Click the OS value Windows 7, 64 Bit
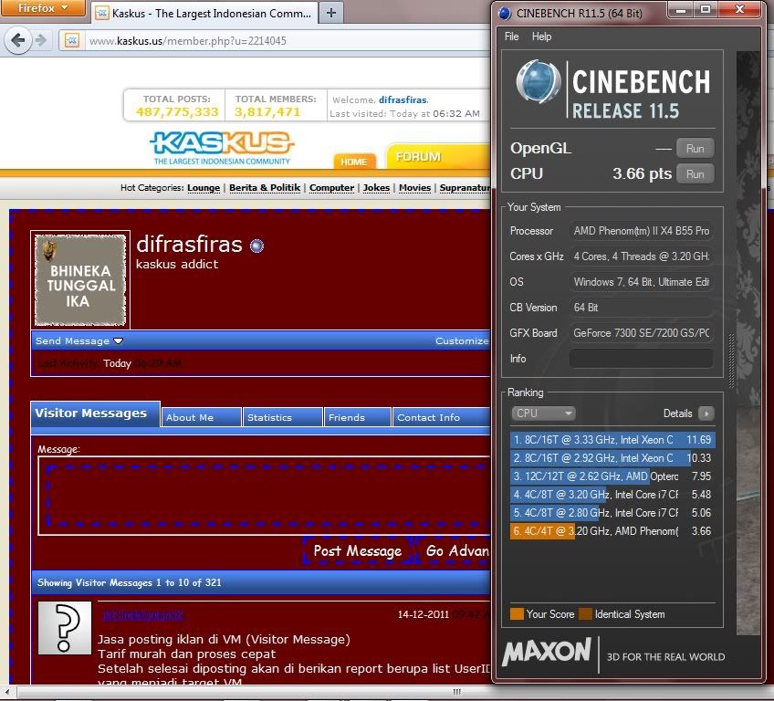Screen dimensions: 774x701 click(642, 282)
